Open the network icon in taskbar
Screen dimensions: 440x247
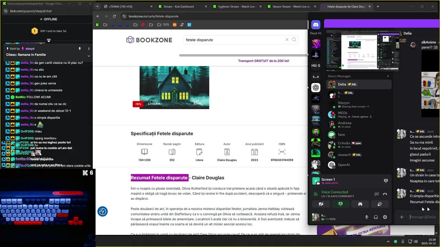(410, 242)
